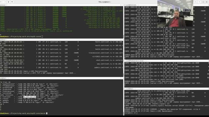Click the 'prod+bind9' script line
209x117 pixels.
(x=27, y=88)
